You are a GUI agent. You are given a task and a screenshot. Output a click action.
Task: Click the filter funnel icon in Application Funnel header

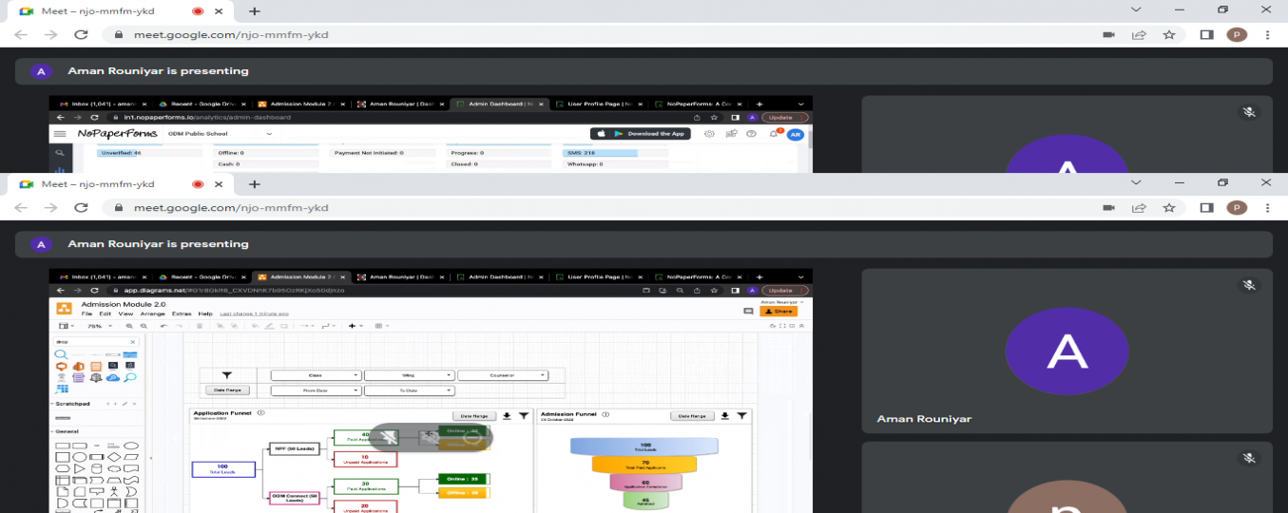click(523, 415)
